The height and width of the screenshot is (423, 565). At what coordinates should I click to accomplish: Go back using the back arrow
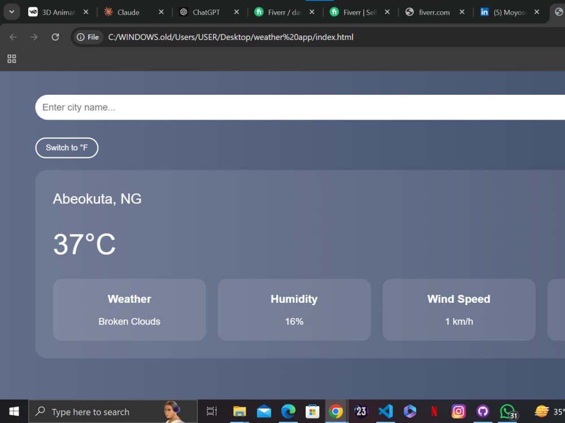point(13,37)
